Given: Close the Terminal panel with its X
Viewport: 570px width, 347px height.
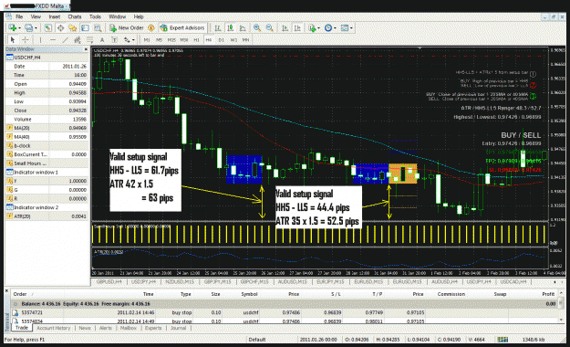Looking at the screenshot, I should (x=6, y=290).
